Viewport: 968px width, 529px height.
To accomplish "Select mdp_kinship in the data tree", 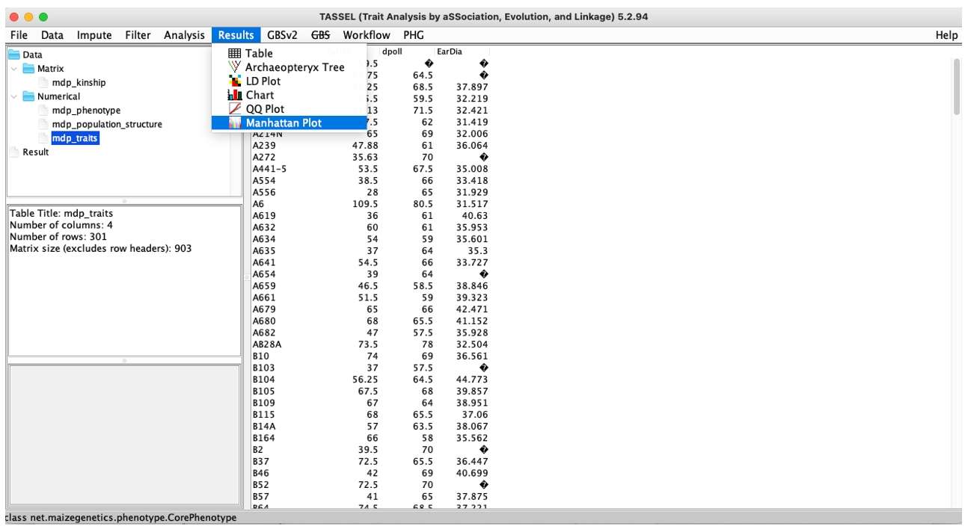I will pyautogui.click(x=79, y=82).
